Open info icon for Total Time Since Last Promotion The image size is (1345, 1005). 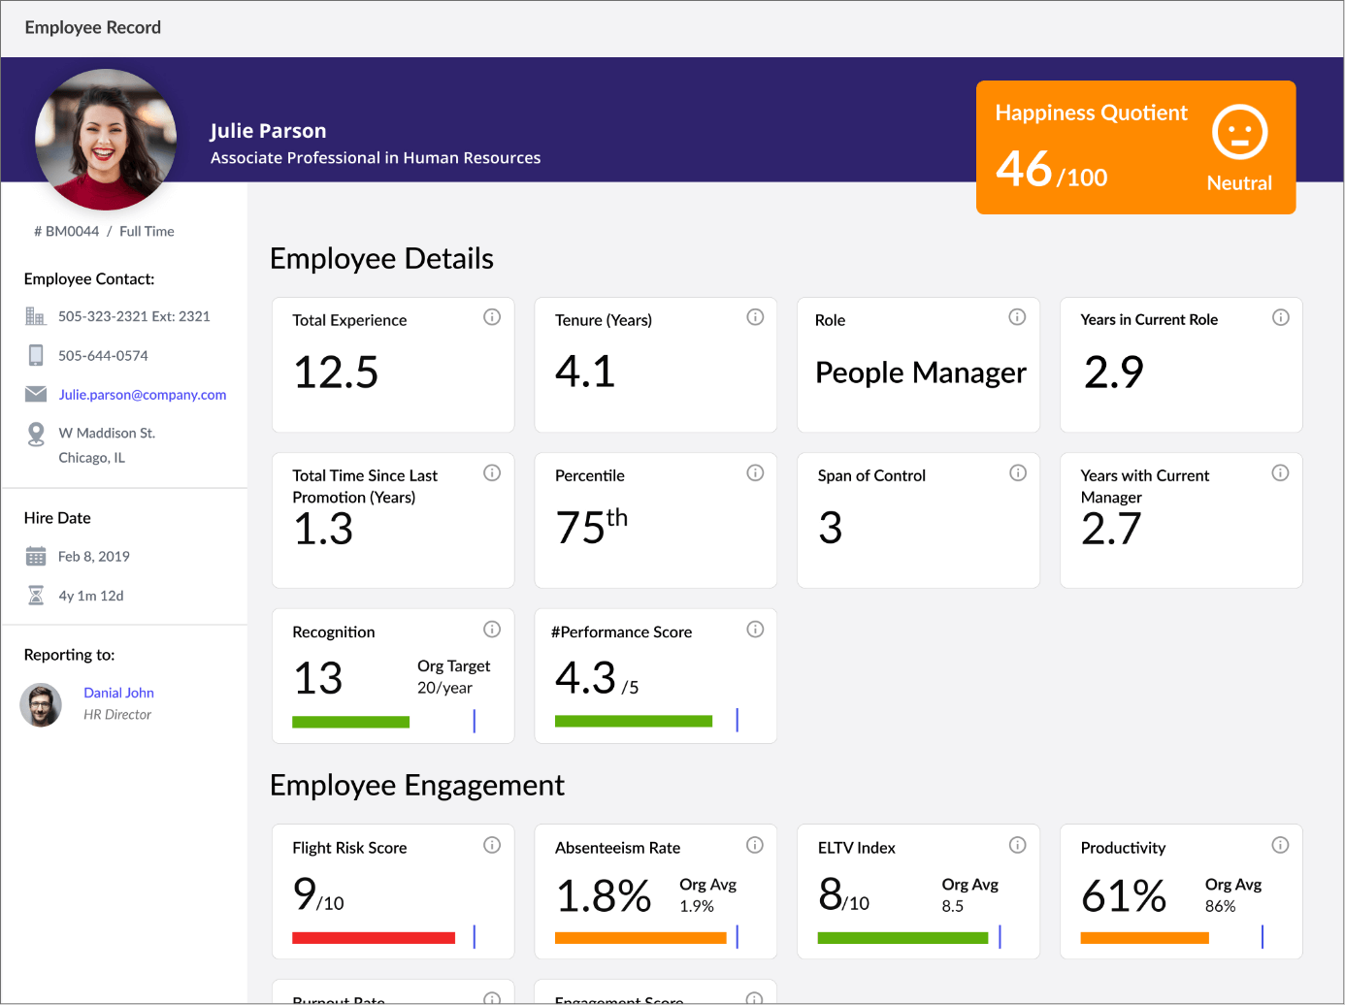pyautogui.click(x=492, y=472)
